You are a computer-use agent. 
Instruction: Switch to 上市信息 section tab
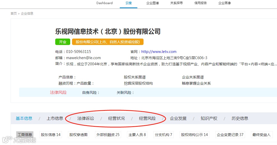click(x=55, y=119)
